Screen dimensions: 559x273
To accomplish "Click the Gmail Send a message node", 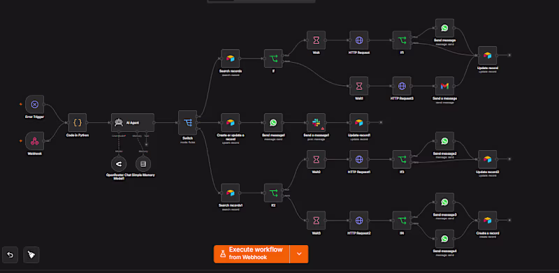I will (444, 86).
